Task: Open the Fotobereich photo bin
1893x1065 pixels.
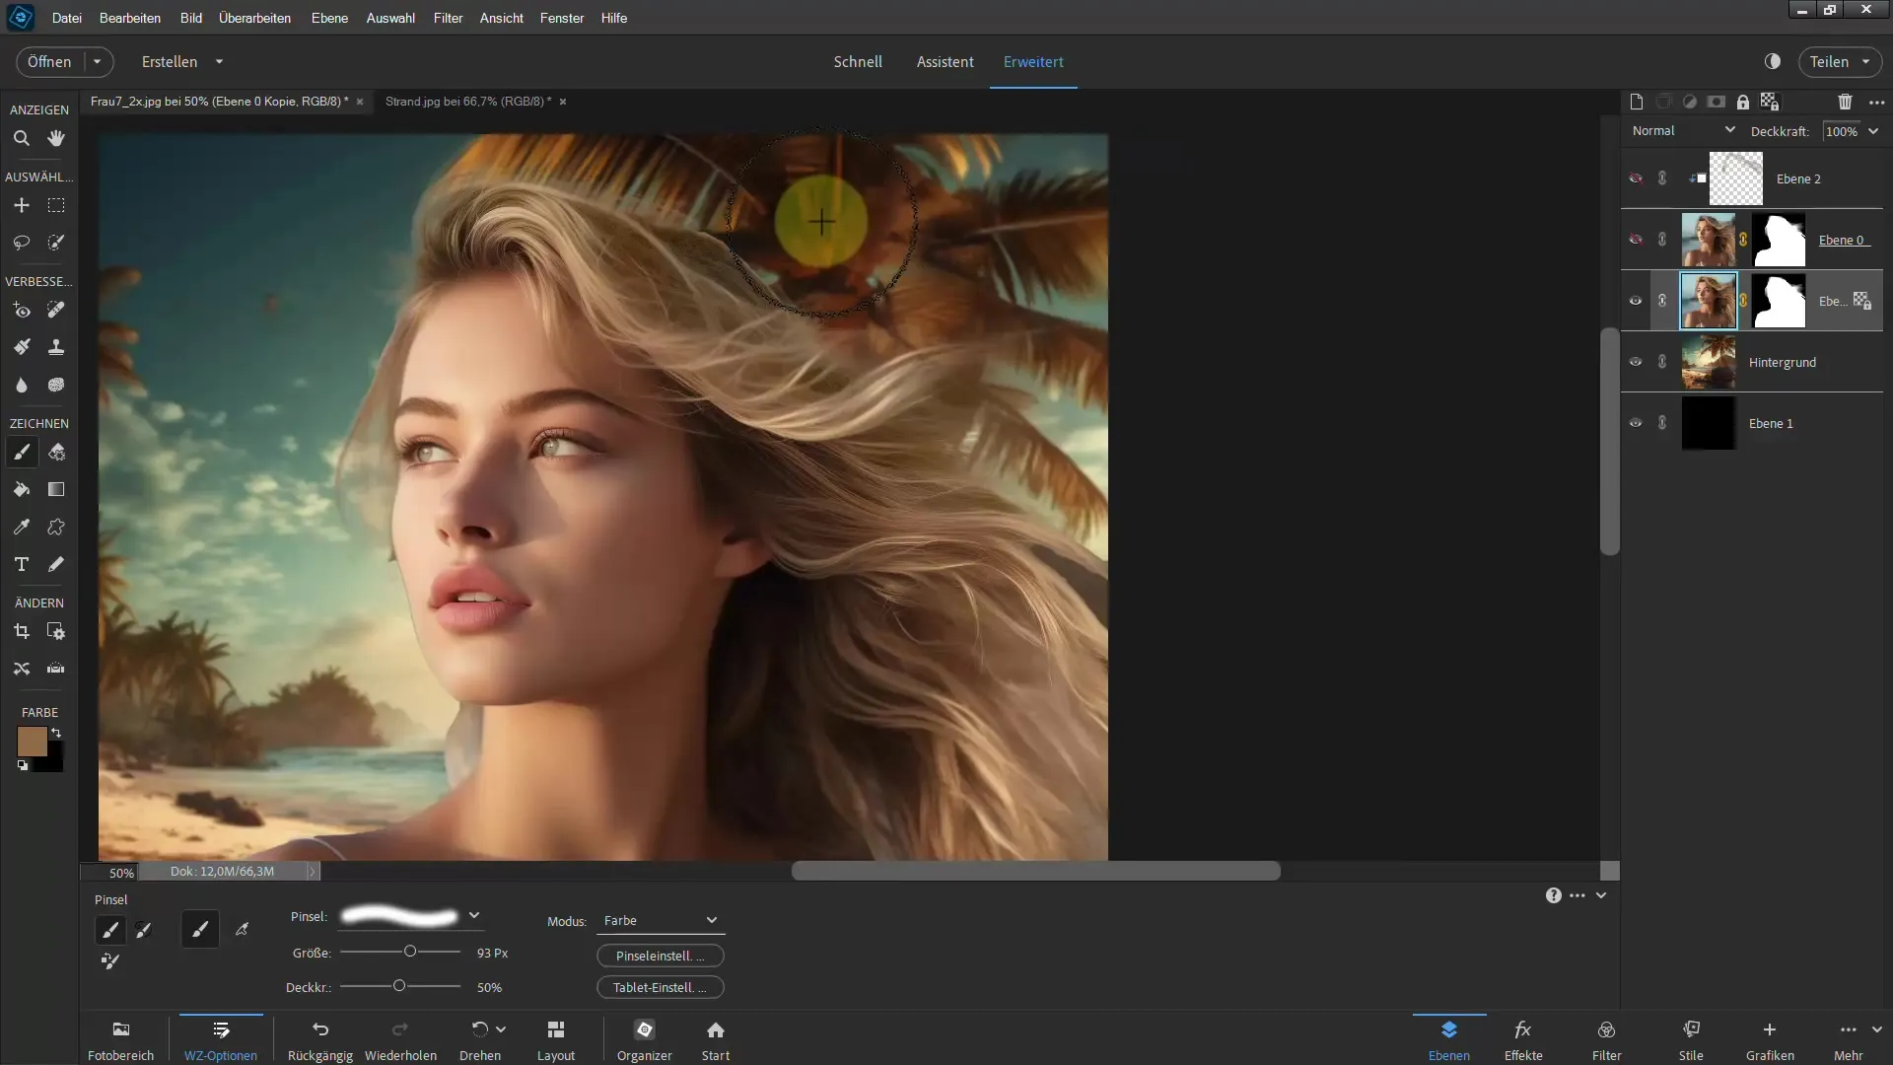Action: point(121,1039)
